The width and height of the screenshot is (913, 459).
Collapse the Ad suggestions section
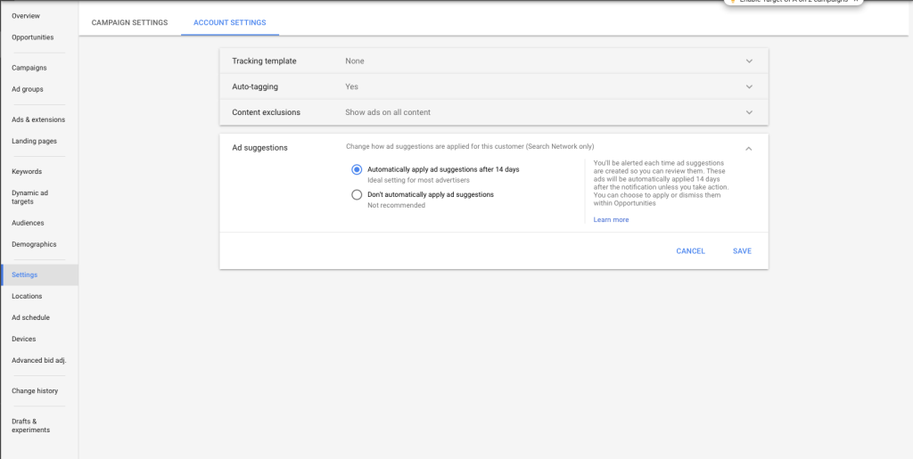tap(749, 148)
